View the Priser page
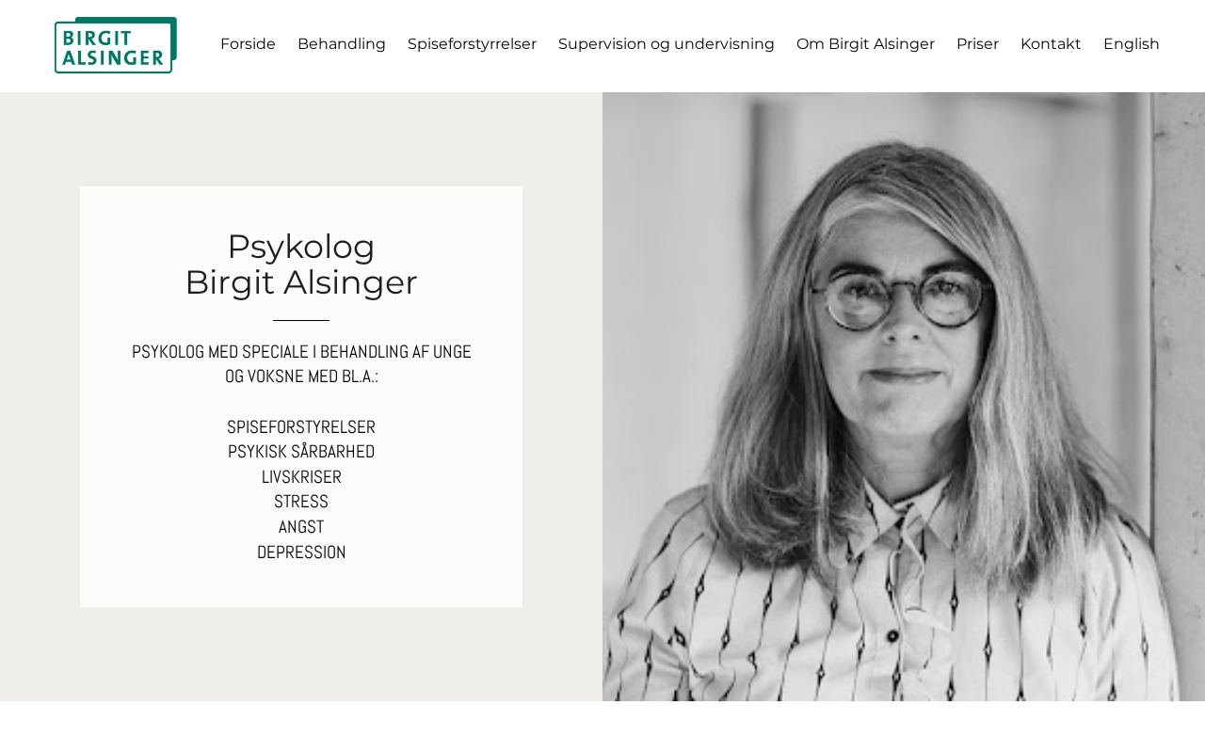This screenshot has height=753, width=1205. [x=977, y=44]
